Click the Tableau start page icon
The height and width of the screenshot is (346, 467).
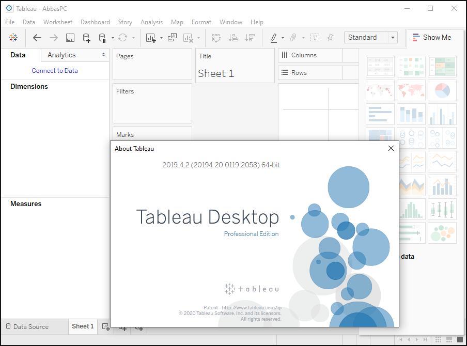point(13,38)
